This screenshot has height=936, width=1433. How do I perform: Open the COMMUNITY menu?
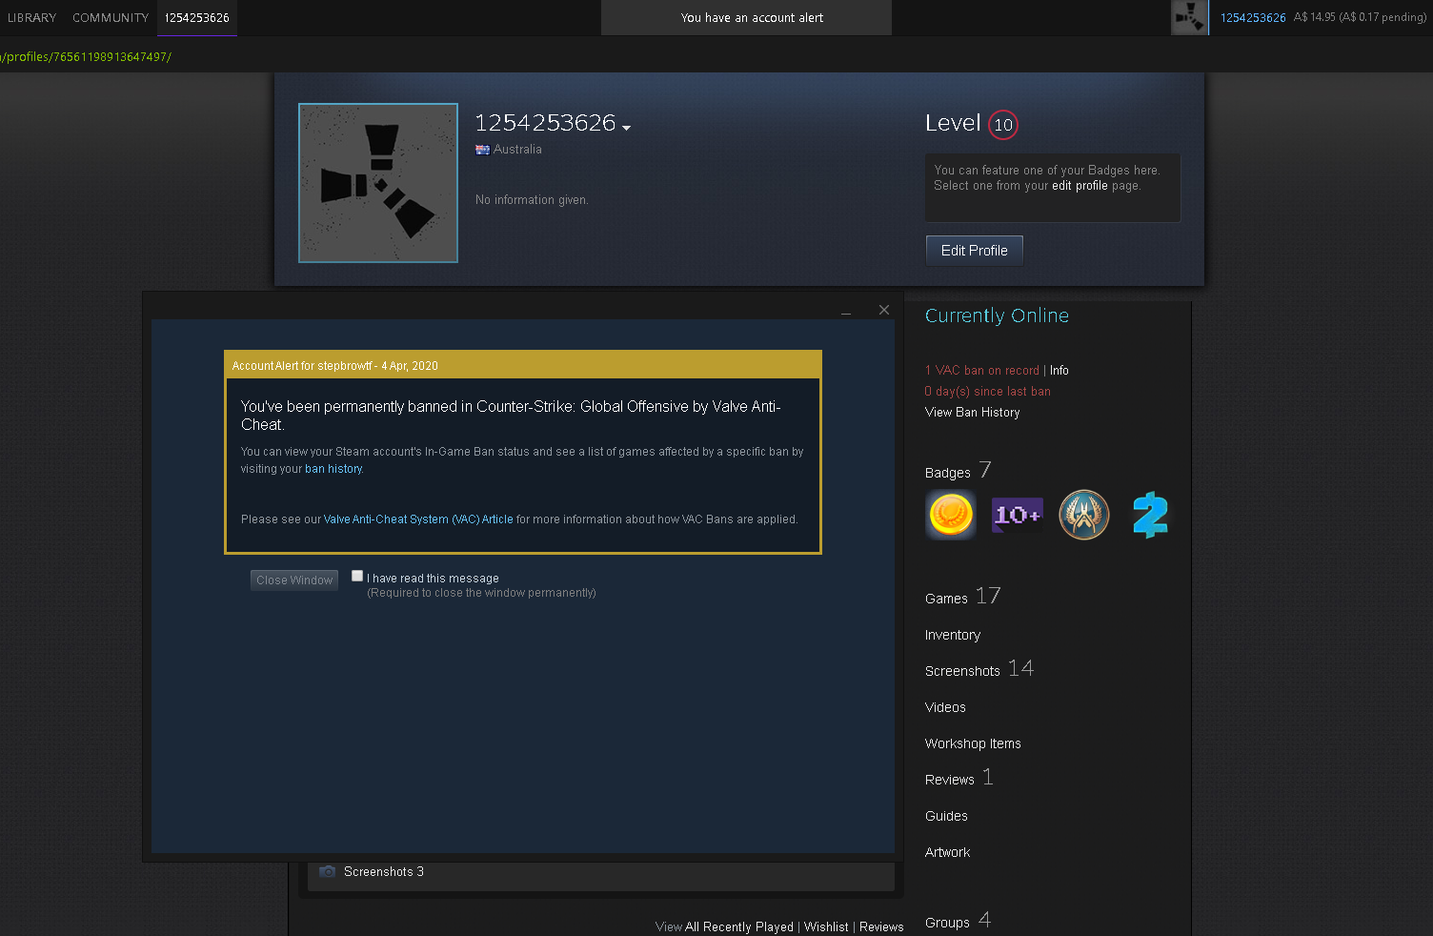[x=111, y=18]
